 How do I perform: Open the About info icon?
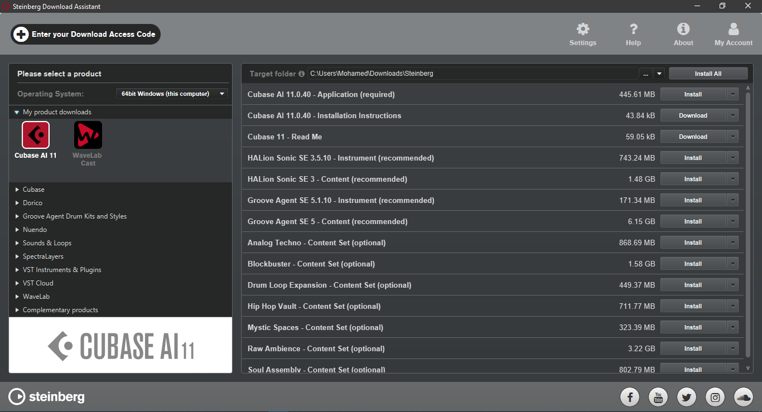tap(683, 29)
